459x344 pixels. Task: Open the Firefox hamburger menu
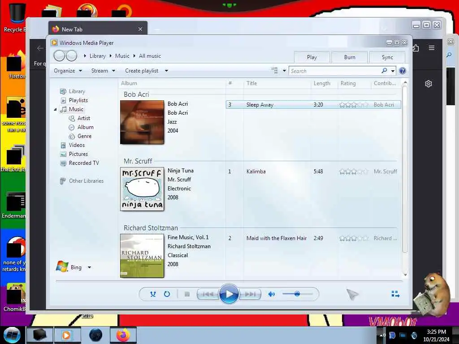click(432, 47)
